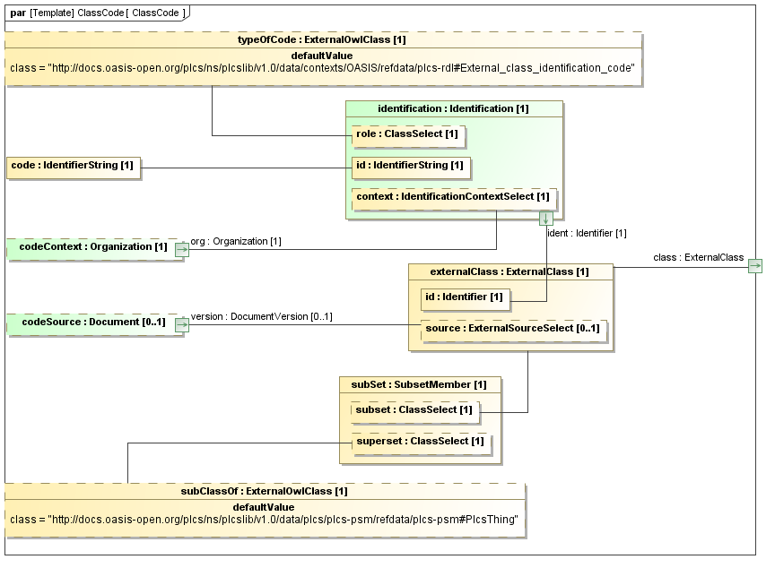This screenshot has width=775, height=568.
Task: Click the externalClass : ExternalClass block title
Action: point(509,271)
